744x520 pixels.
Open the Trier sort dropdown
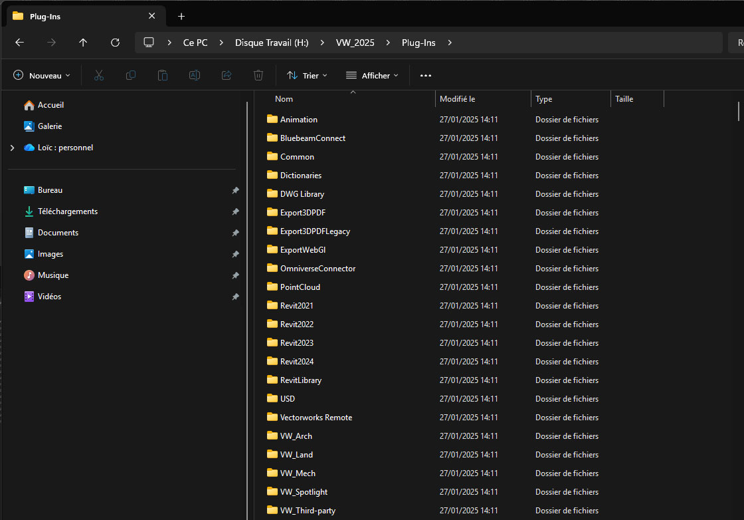307,76
